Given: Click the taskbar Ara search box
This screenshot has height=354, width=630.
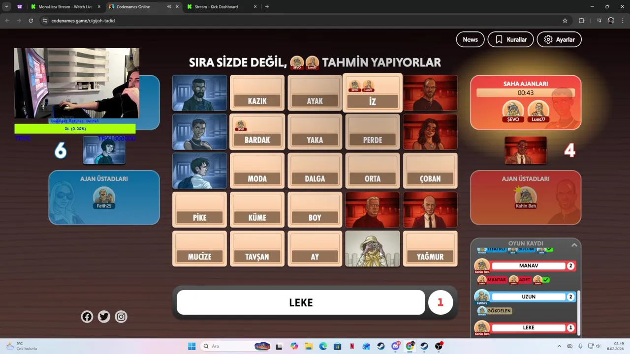Looking at the screenshot, I should pos(237,346).
